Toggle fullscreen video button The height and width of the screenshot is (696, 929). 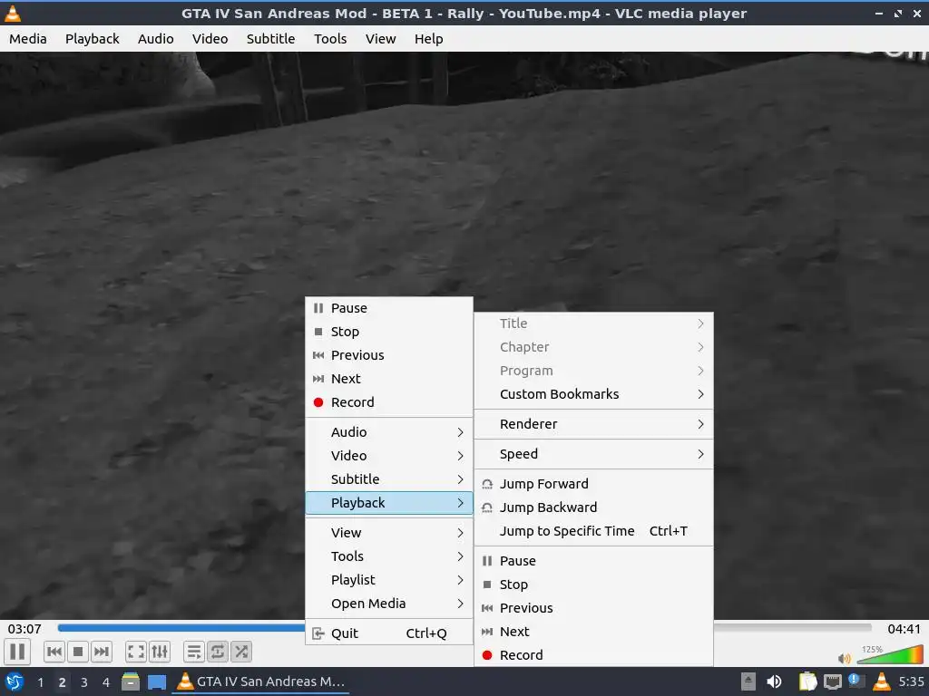[x=136, y=652]
